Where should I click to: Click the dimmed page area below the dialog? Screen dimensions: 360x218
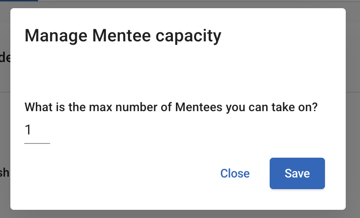[x=173, y=214]
